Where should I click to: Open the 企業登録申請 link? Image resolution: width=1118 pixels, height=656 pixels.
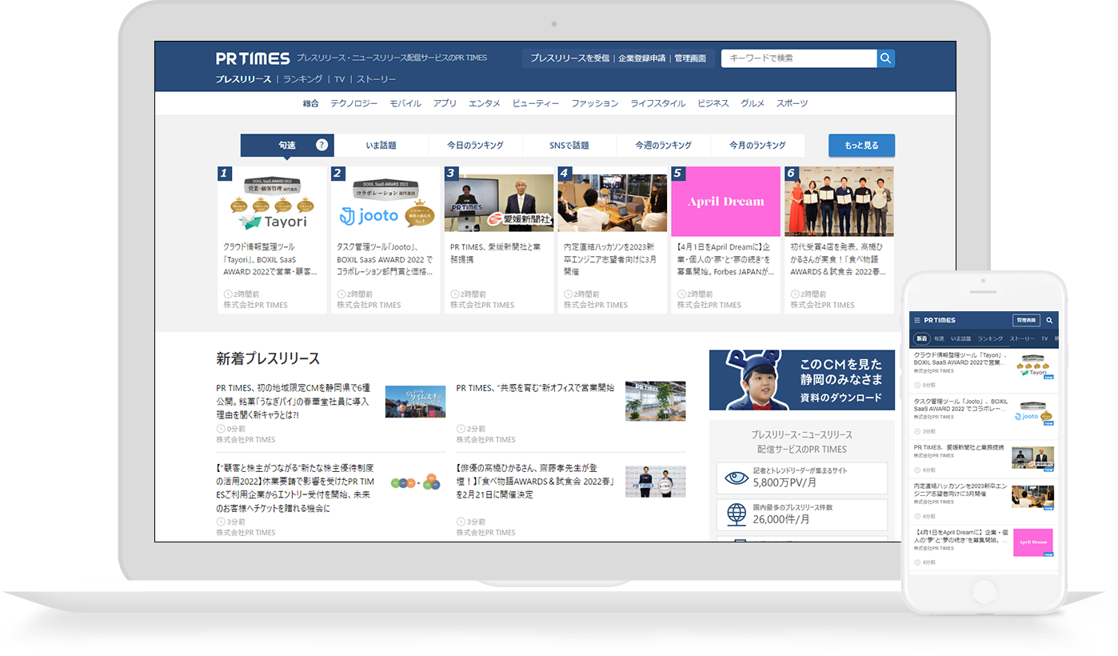click(x=641, y=58)
